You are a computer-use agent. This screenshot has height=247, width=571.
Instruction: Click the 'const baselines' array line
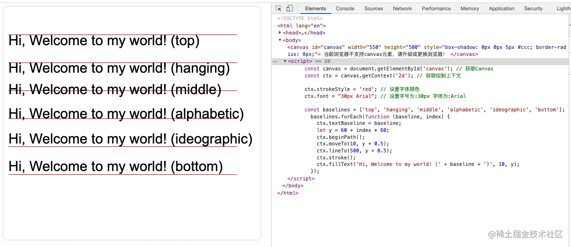[x=435, y=110]
